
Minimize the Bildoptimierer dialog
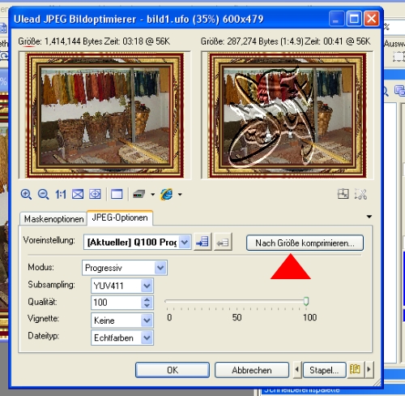[x=336, y=19]
